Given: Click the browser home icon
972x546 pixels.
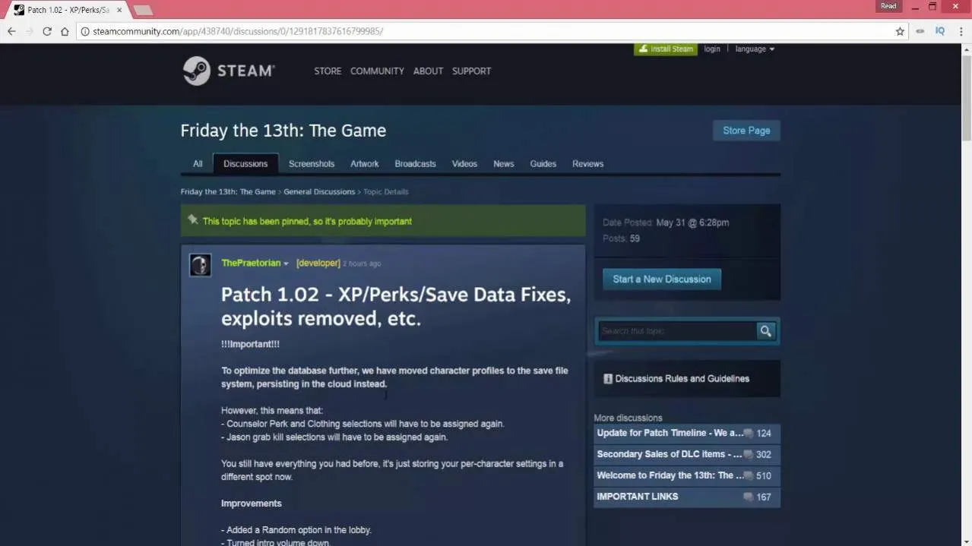Looking at the screenshot, I should (x=65, y=31).
